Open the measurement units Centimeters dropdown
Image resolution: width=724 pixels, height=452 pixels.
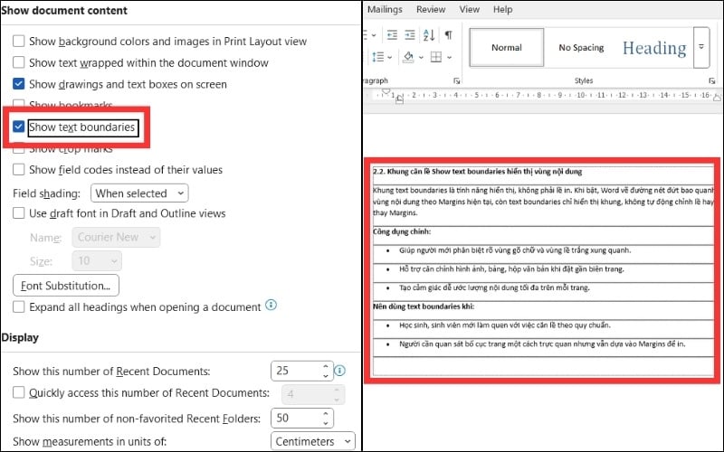click(312, 441)
